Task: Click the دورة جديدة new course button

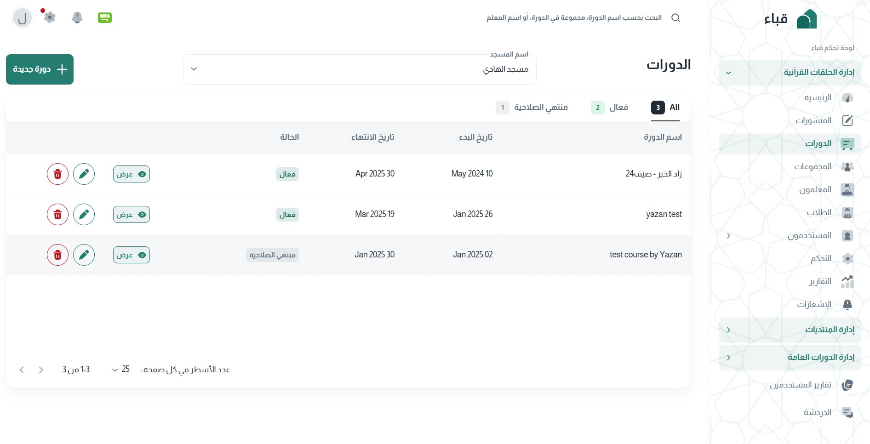Action: (40, 69)
